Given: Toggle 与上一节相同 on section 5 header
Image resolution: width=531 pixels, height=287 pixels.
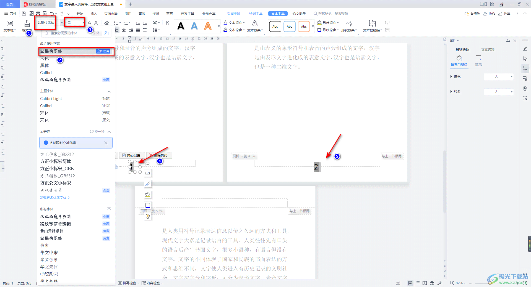Looking at the screenshot, I should pos(300,211).
